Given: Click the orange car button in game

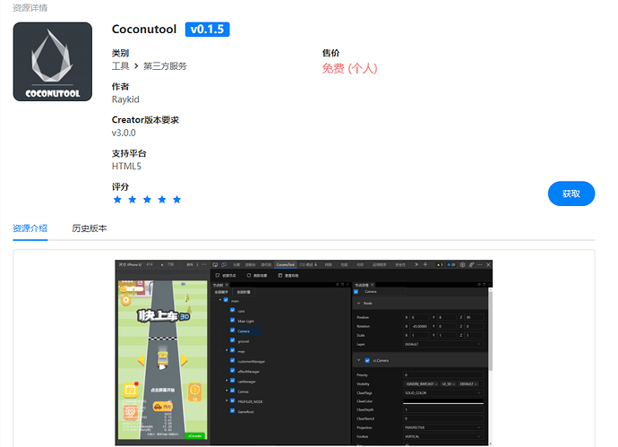Looking at the screenshot, I should 162,407.
